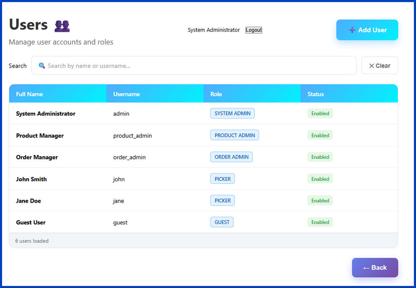Click the PRODUCT ADMIN role badge
Image resolution: width=416 pixels, height=288 pixels.
pos(234,135)
